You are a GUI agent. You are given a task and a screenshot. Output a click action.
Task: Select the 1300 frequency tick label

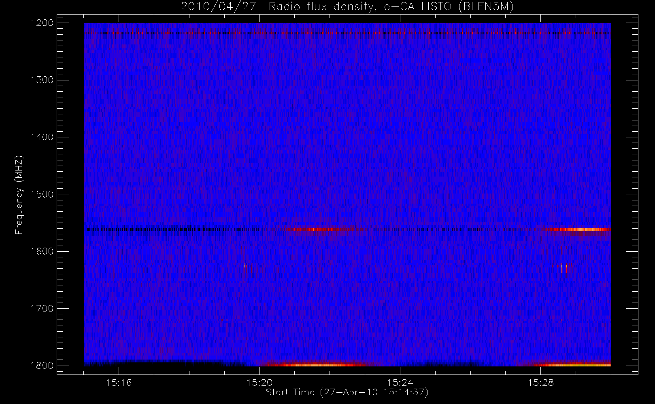pos(42,80)
